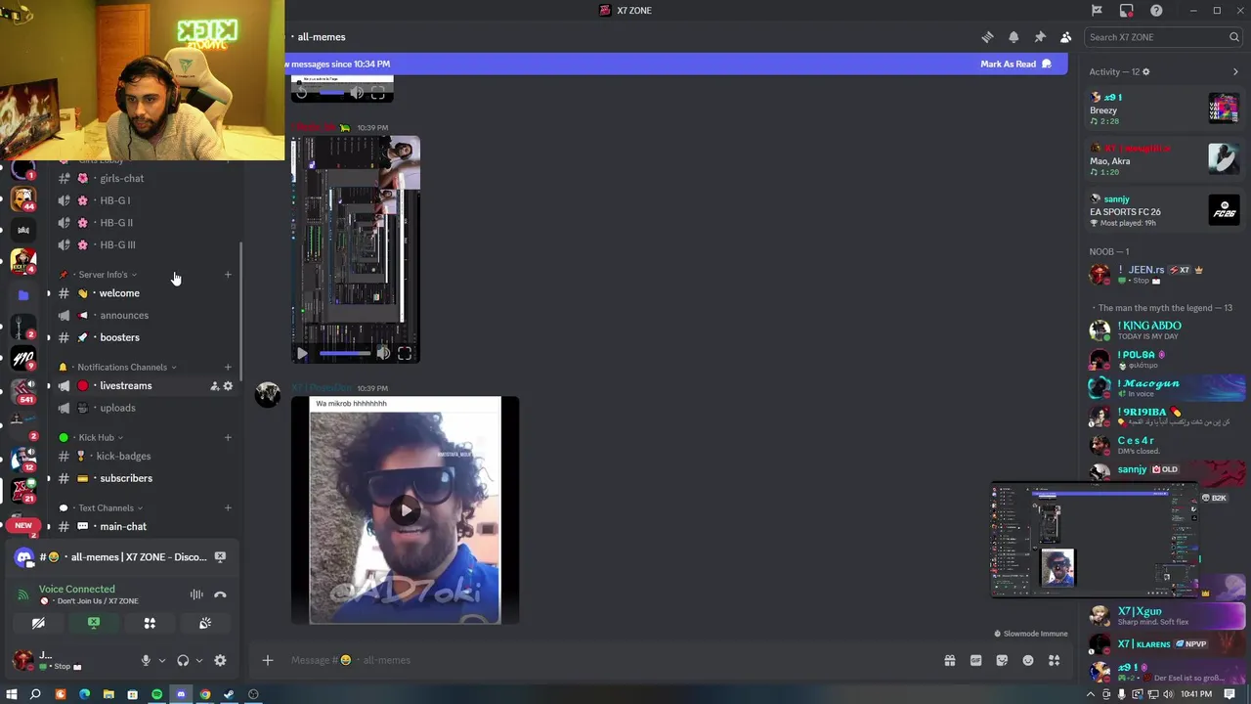
Task: Fullscreen the 10:39 PM screen recording video
Action: pos(405,354)
